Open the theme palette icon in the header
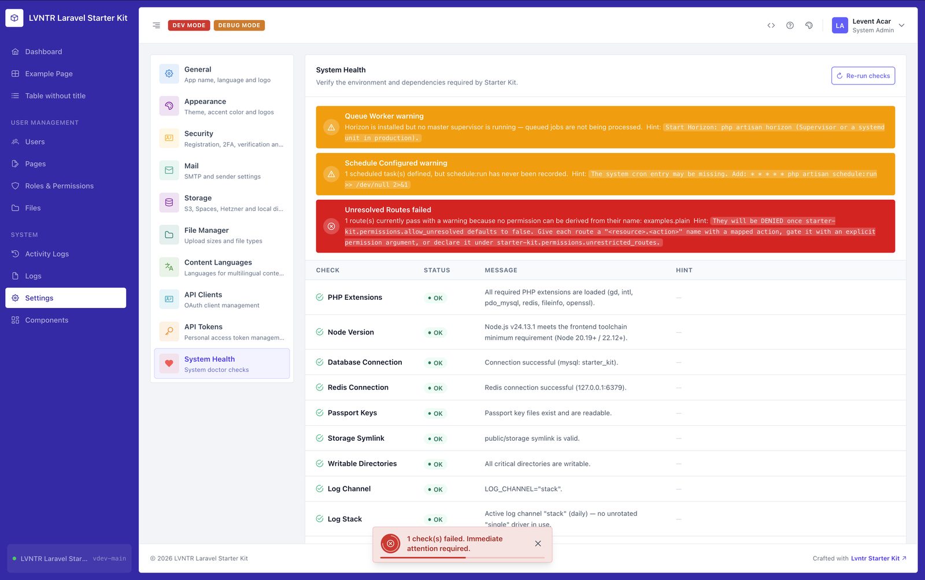The width and height of the screenshot is (925, 580). tap(809, 25)
